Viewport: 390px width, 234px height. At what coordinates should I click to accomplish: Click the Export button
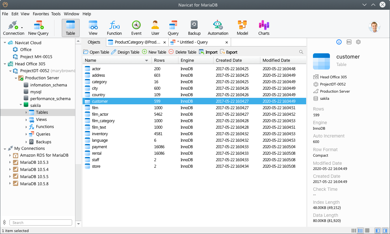click(x=229, y=52)
